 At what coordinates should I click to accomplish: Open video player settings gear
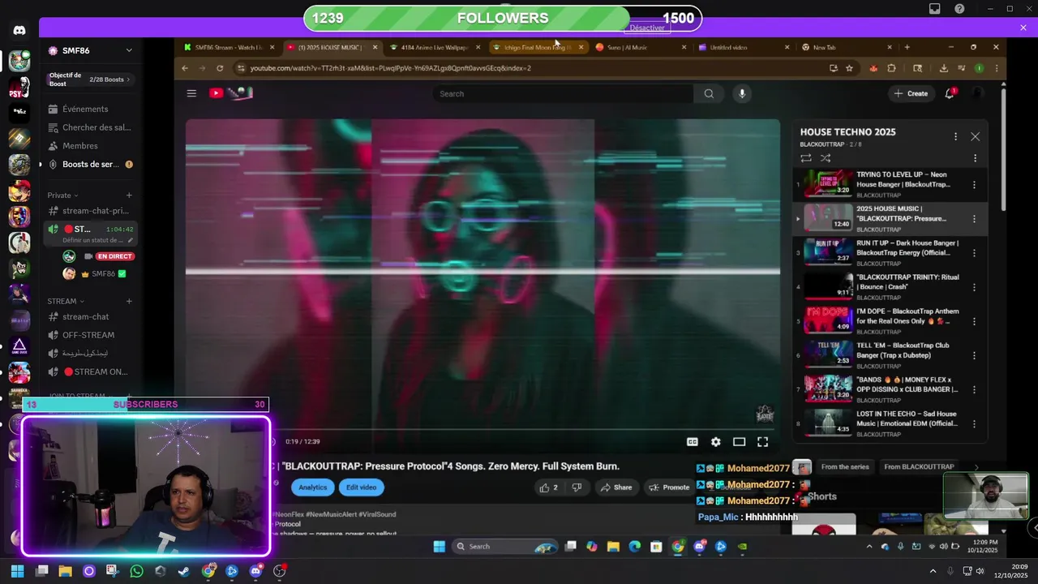(x=715, y=442)
